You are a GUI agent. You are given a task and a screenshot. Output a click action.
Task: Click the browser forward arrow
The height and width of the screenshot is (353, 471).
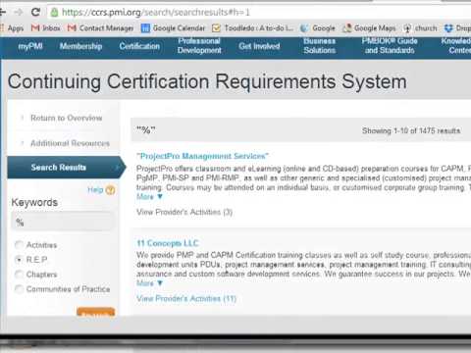click(18, 12)
